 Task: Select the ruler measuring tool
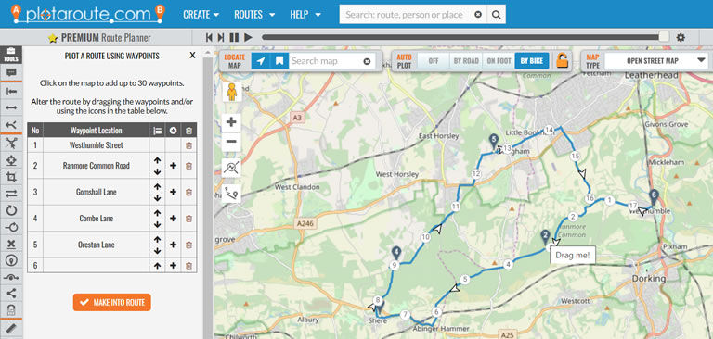(x=11, y=328)
